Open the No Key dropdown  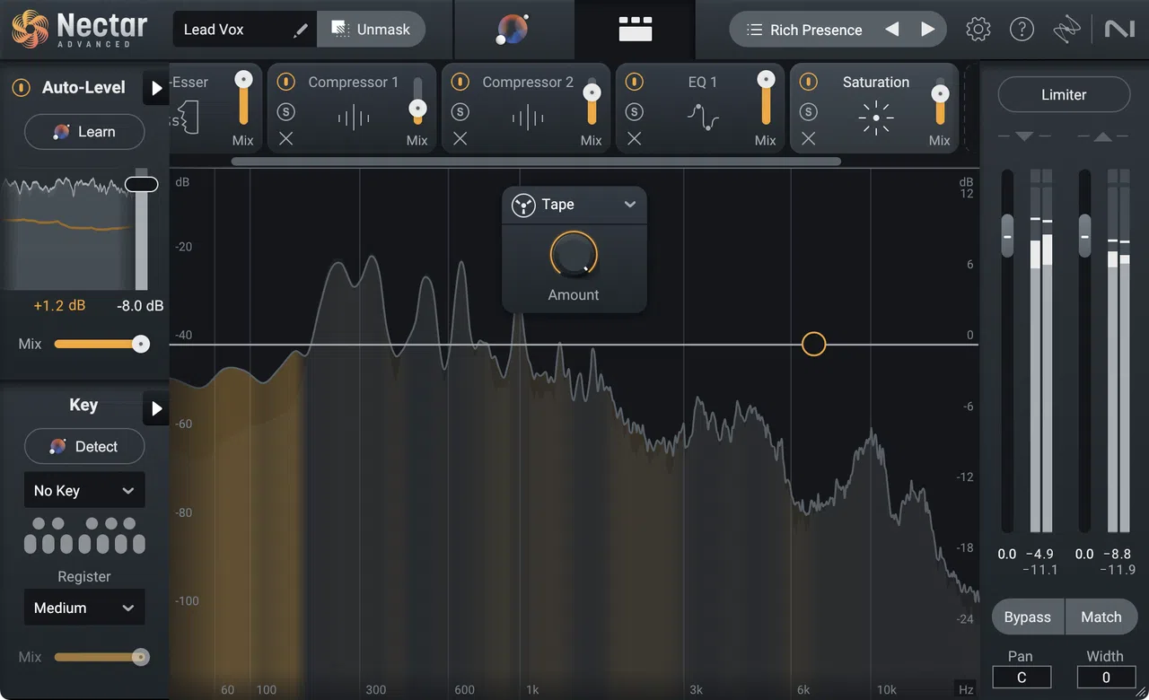click(83, 490)
